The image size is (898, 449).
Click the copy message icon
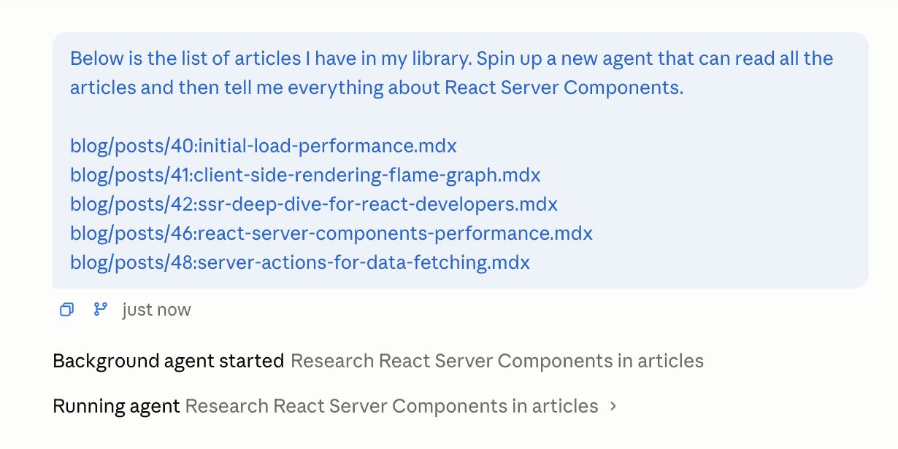click(x=66, y=310)
